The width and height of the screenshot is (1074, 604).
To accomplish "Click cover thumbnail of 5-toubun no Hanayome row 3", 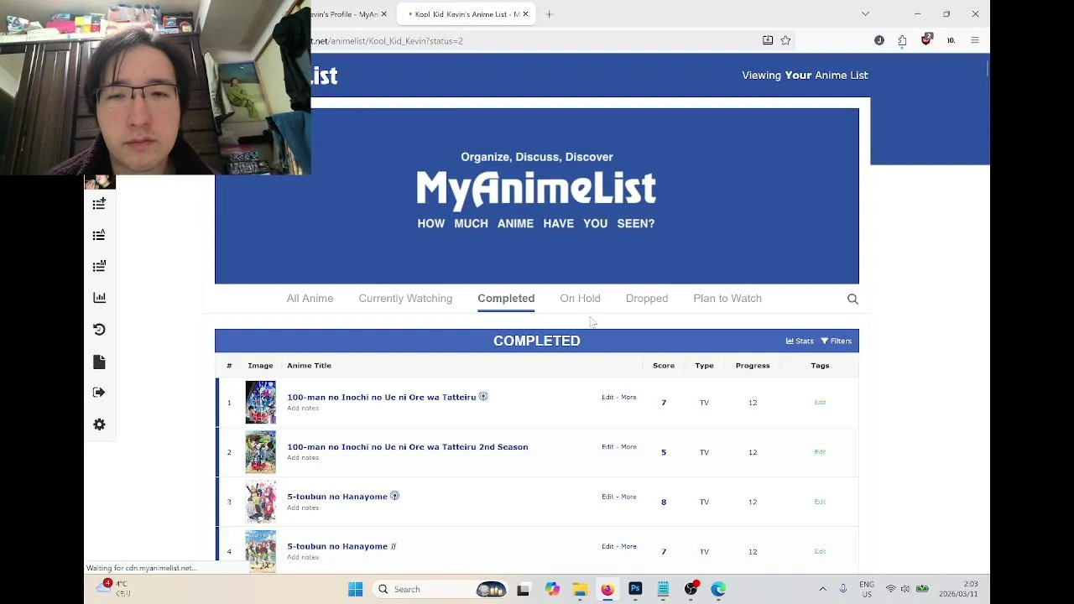I will coord(260,502).
